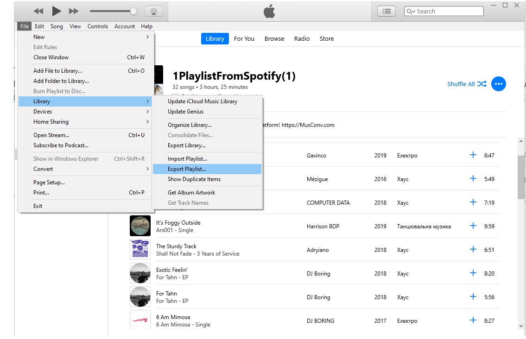Click The Sturdy Track album artwork
Screen dimensions: 526x339
pos(140,250)
